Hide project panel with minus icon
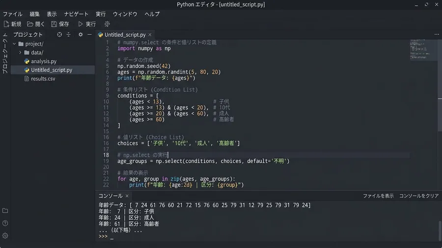Image resolution: width=442 pixels, height=248 pixels. coord(89,35)
